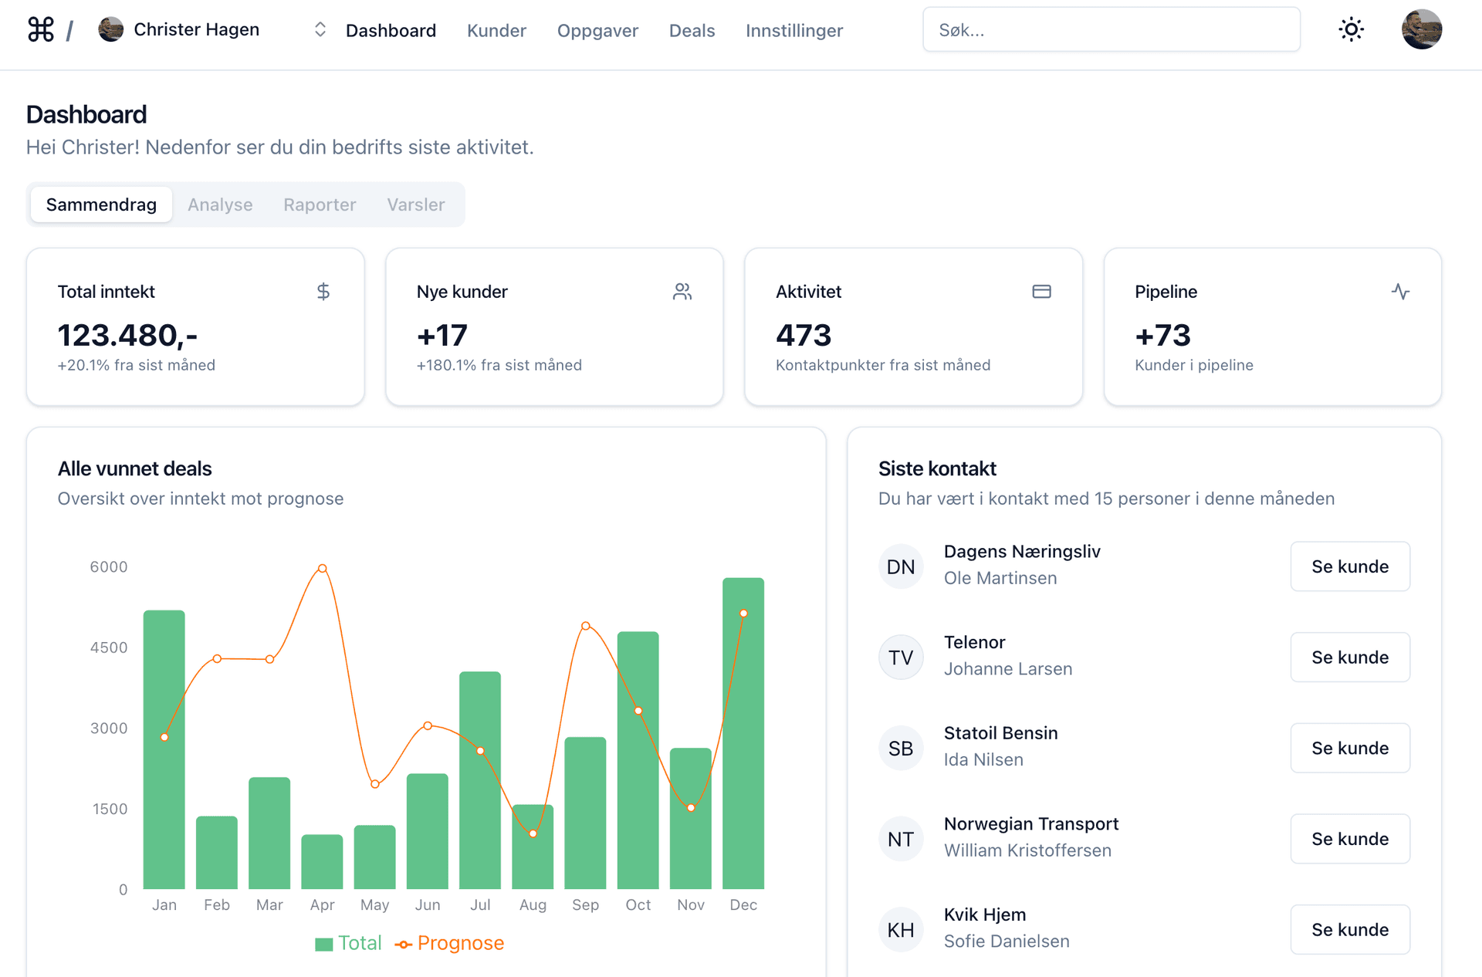Toggle the light/dark theme sun icon
This screenshot has height=977, width=1482.
click(1351, 30)
